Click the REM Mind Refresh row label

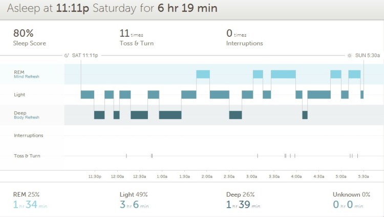pos(26,74)
